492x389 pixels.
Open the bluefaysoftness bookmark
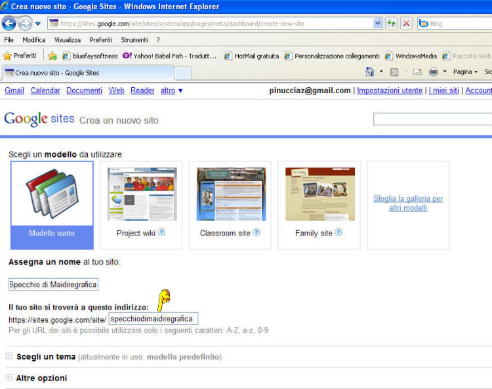tap(90, 56)
